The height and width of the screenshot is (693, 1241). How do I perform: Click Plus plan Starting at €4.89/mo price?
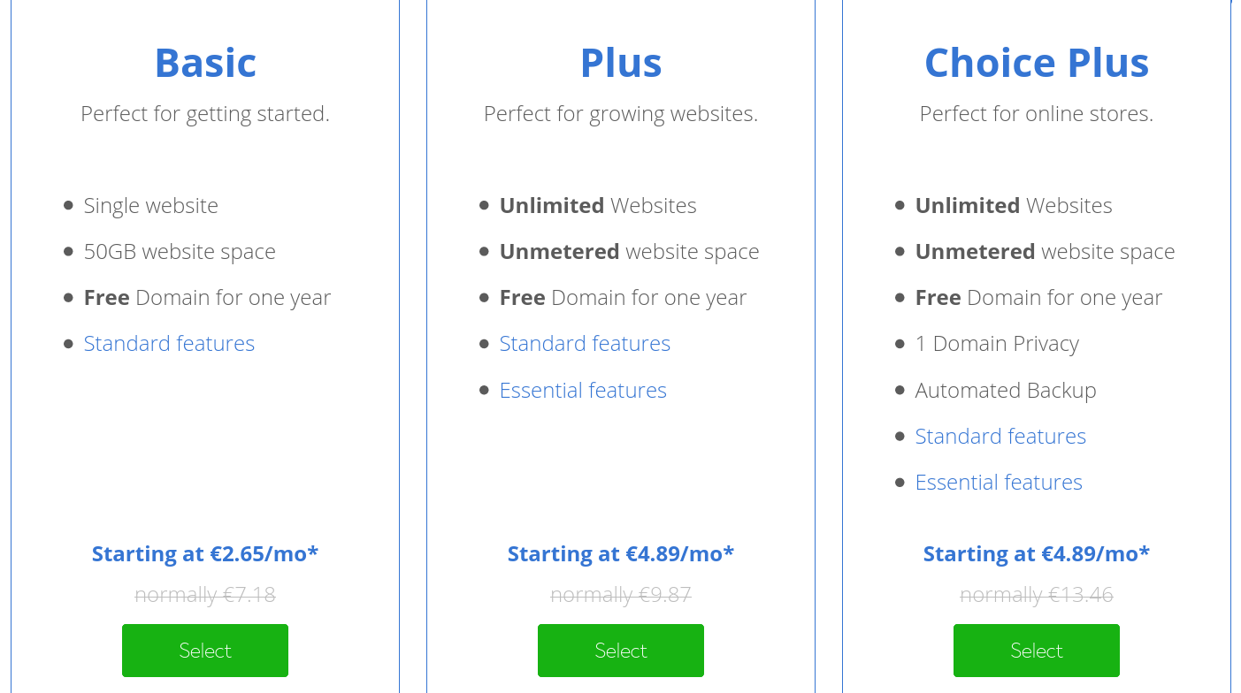621,554
